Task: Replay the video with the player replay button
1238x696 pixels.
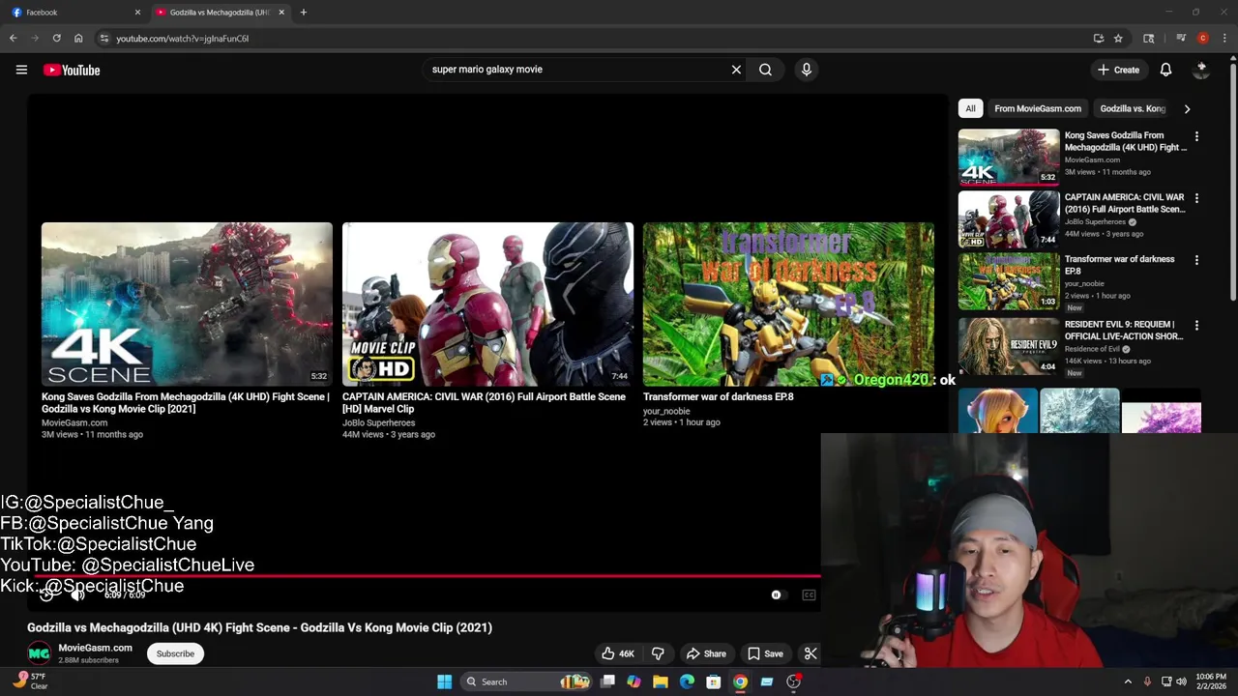Action: tap(46, 595)
